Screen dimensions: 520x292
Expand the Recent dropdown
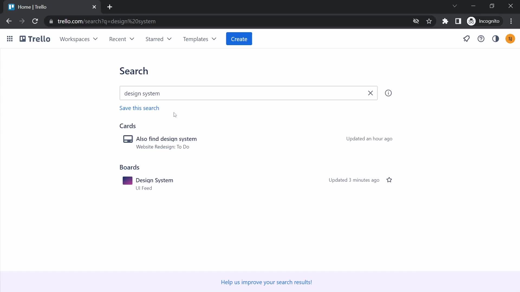click(122, 39)
